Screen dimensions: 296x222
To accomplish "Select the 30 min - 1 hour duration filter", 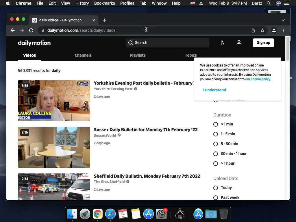I will pyautogui.click(x=216, y=154).
